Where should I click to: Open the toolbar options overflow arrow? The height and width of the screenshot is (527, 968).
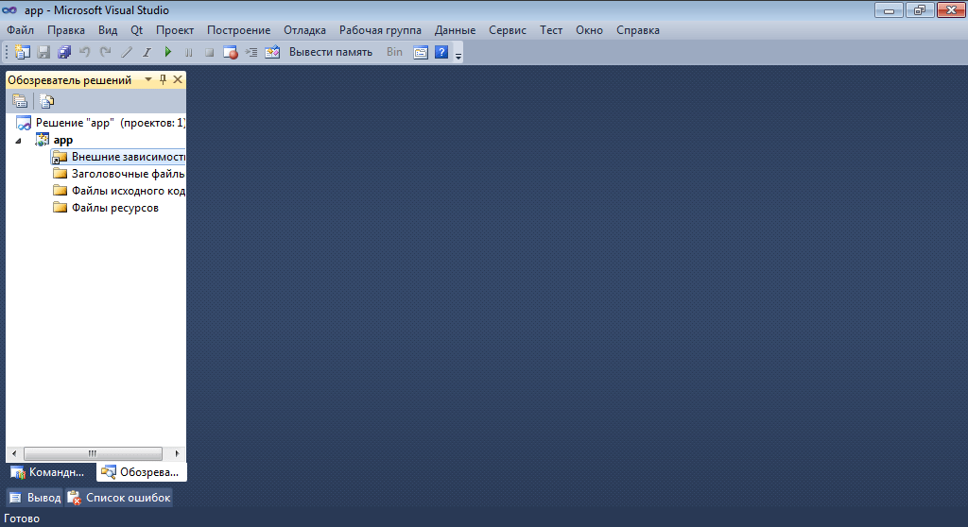click(458, 54)
